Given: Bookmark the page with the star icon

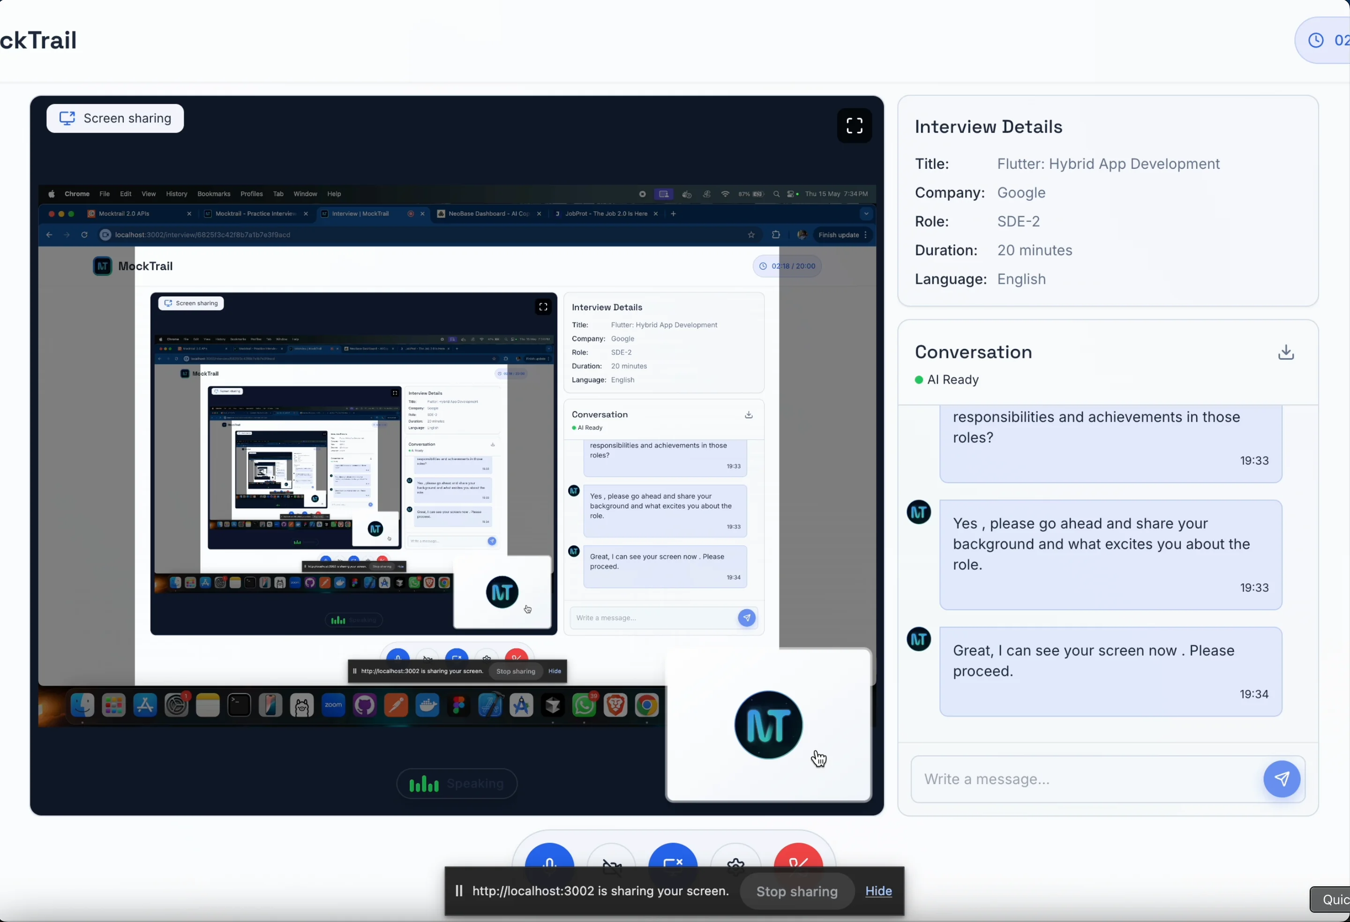Looking at the screenshot, I should click(751, 235).
